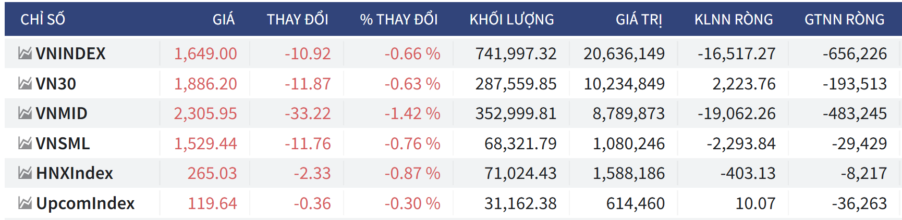
Task: Sort by % THAY ĐỔI header
Action: click(398, 20)
